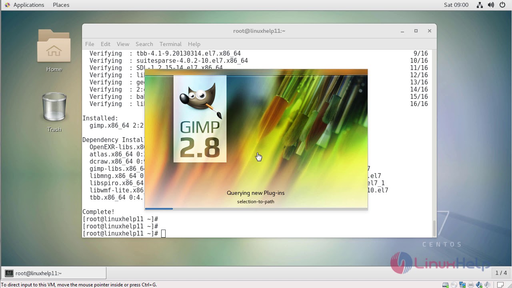Click the GIMP splash loading progress bar

point(256,208)
